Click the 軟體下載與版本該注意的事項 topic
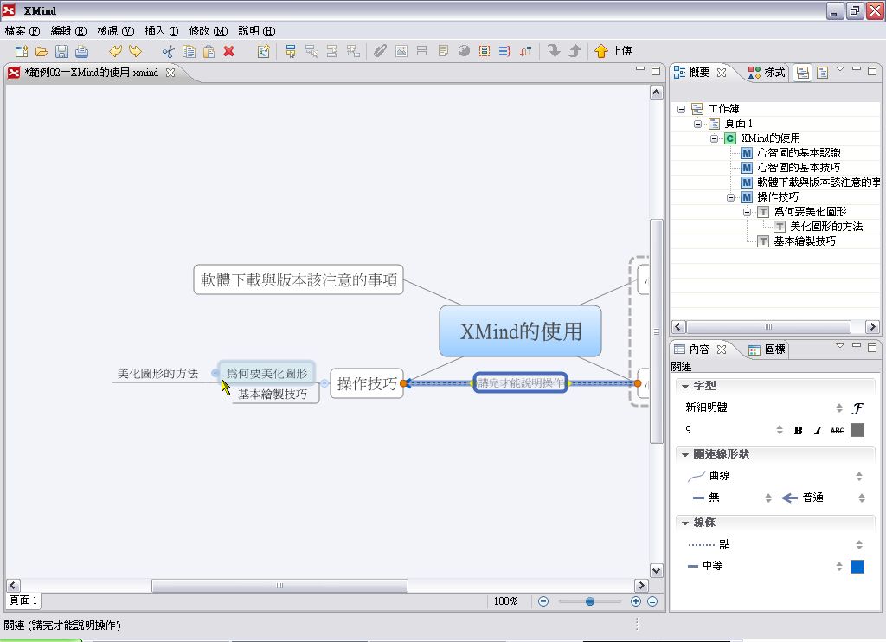 coord(299,279)
